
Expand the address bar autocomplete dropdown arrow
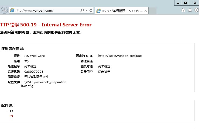[x=86, y=11]
